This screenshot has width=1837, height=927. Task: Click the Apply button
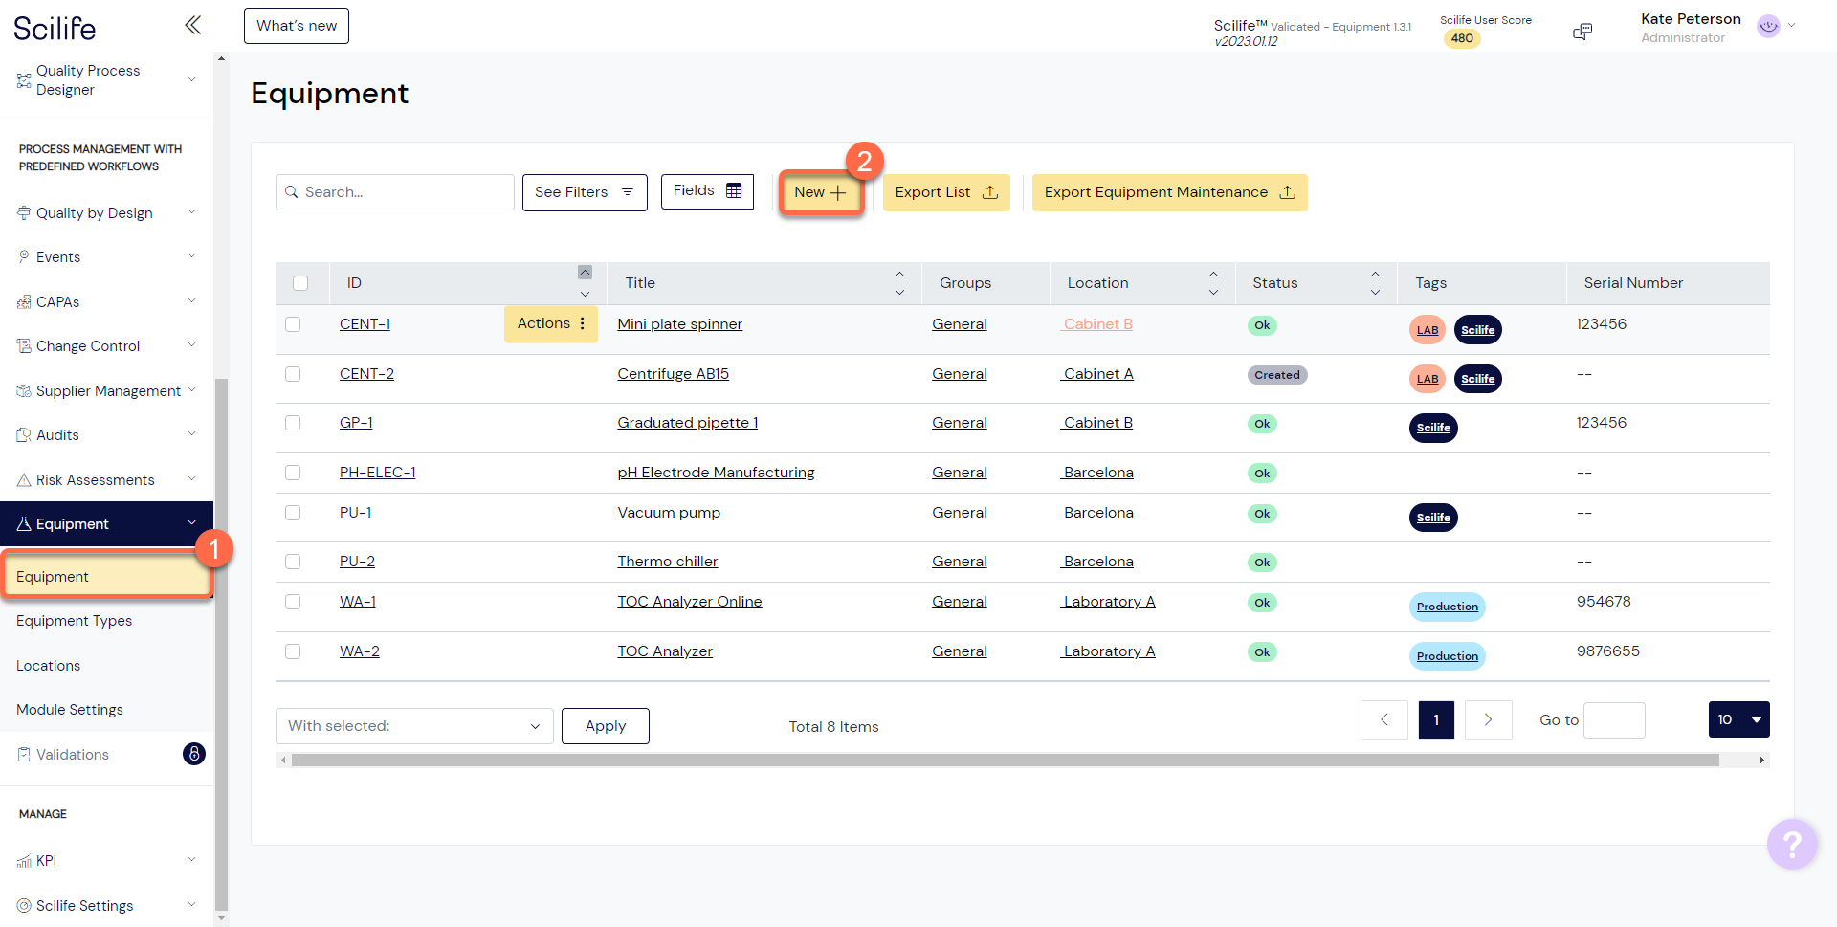tap(606, 726)
